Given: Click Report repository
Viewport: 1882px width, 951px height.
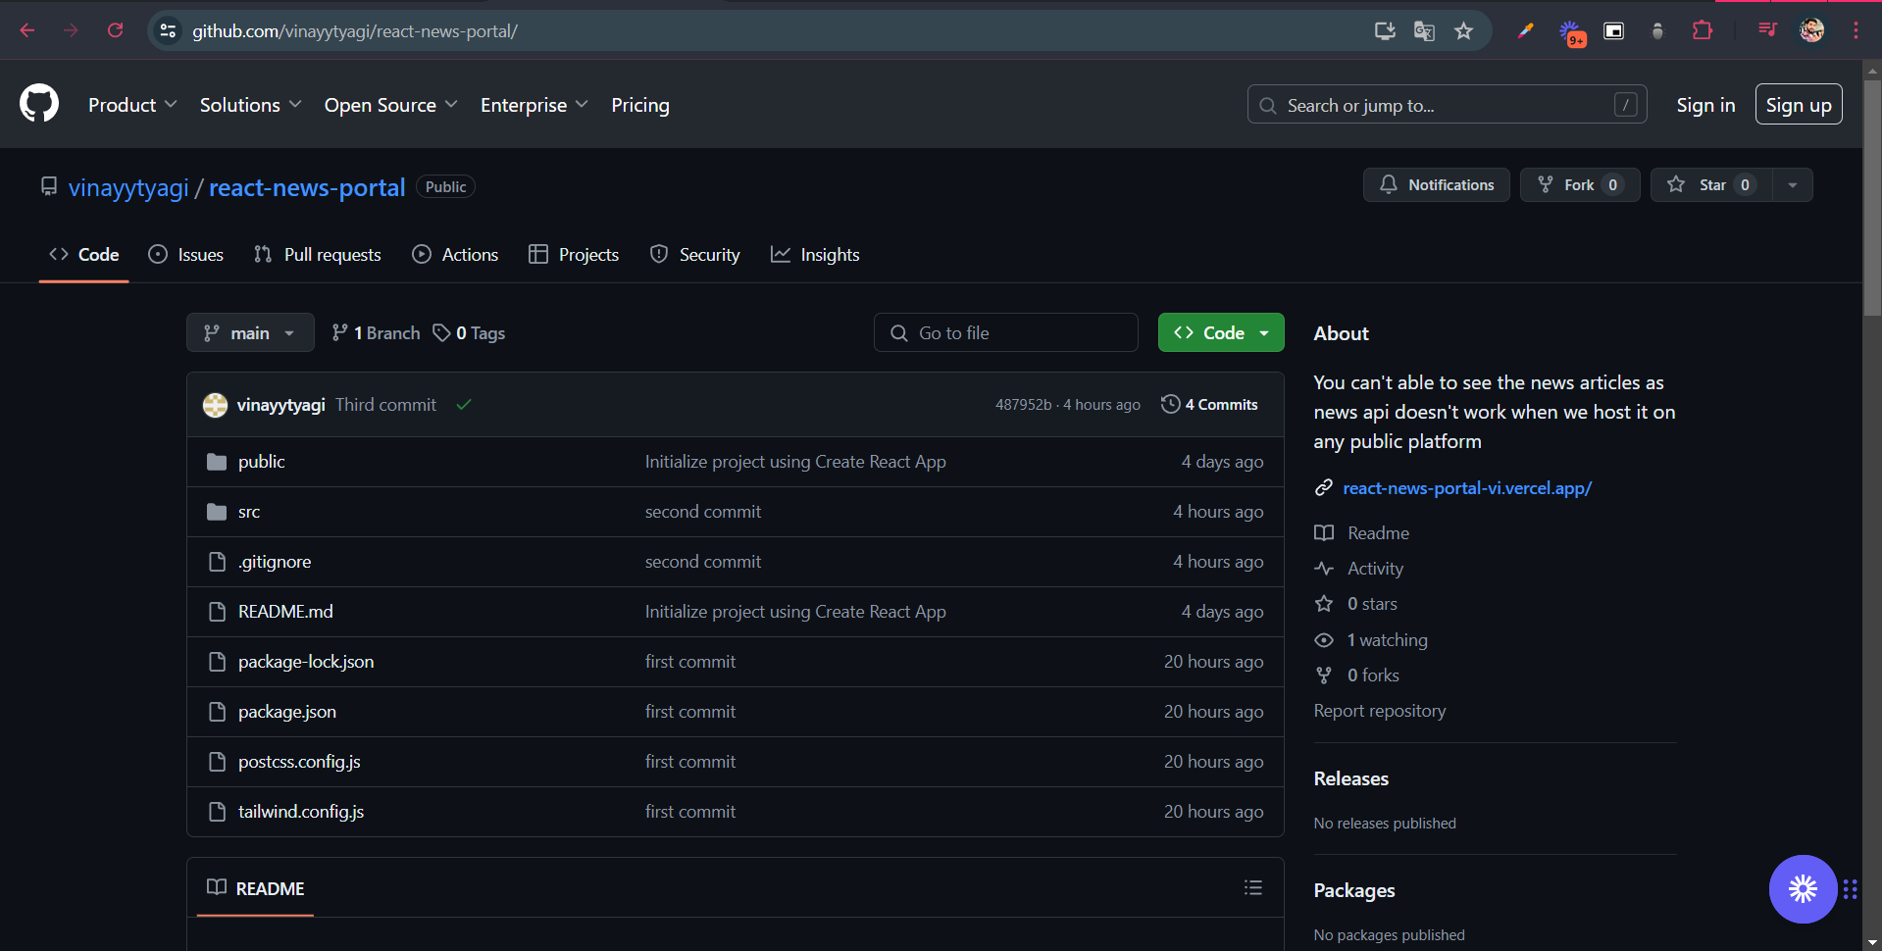Looking at the screenshot, I should (x=1380, y=710).
